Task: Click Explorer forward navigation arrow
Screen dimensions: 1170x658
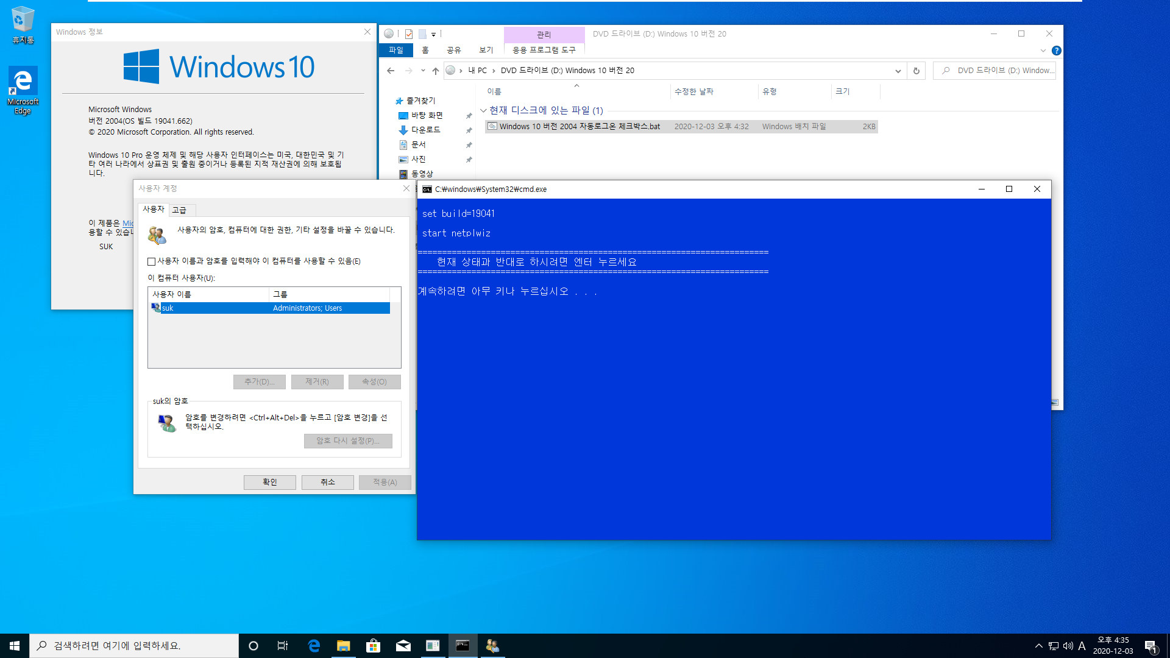Action: pos(409,71)
